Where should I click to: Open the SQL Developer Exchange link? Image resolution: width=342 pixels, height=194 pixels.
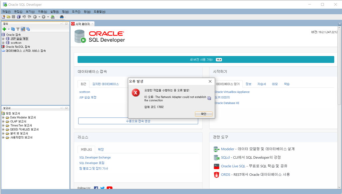[x=95, y=157]
